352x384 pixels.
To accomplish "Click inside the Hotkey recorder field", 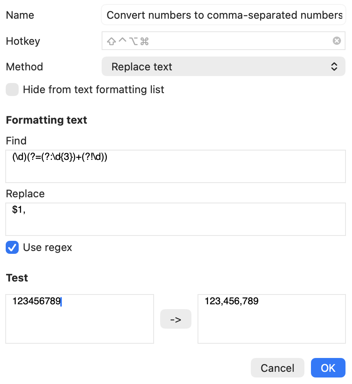I will (x=223, y=41).
